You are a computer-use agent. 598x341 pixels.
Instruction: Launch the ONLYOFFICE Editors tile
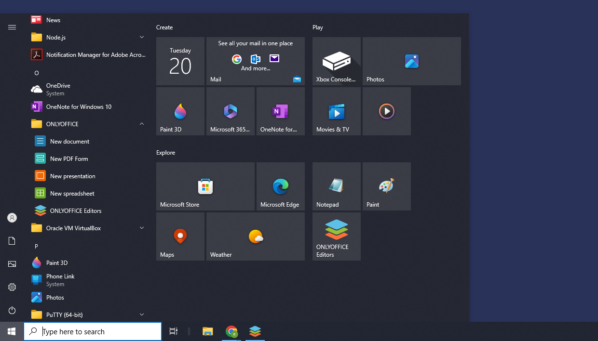[337, 236]
